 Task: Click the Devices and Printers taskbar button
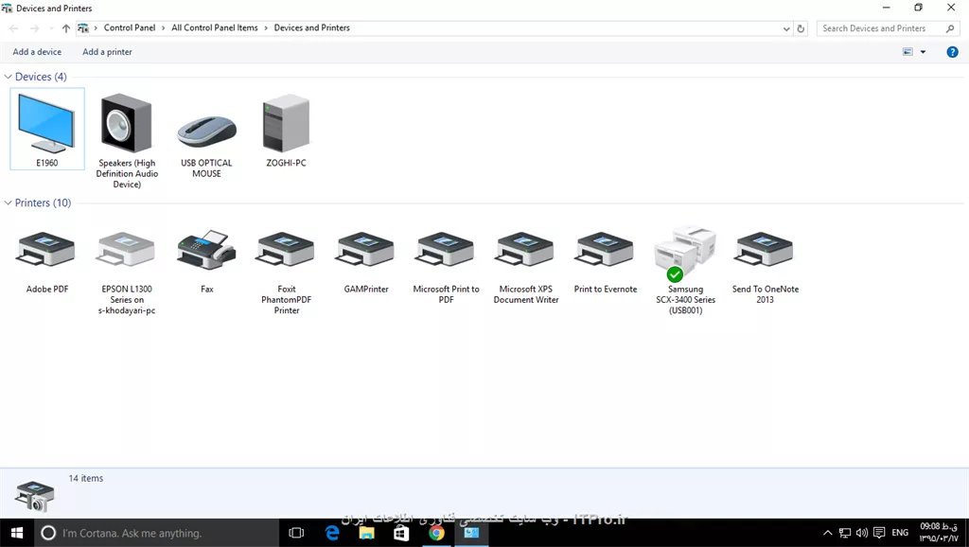471,533
